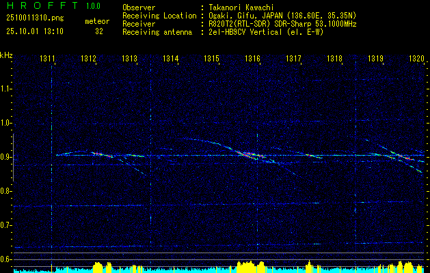Click the 1.0.0 version number
Image resolution: width=430 pixels, height=273 pixels.
(93, 6)
